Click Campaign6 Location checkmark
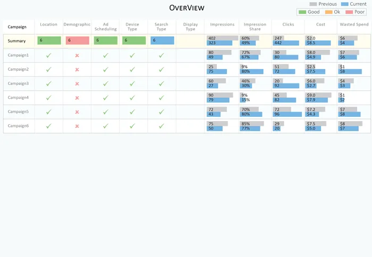The width and height of the screenshot is (372, 257). [x=49, y=126]
